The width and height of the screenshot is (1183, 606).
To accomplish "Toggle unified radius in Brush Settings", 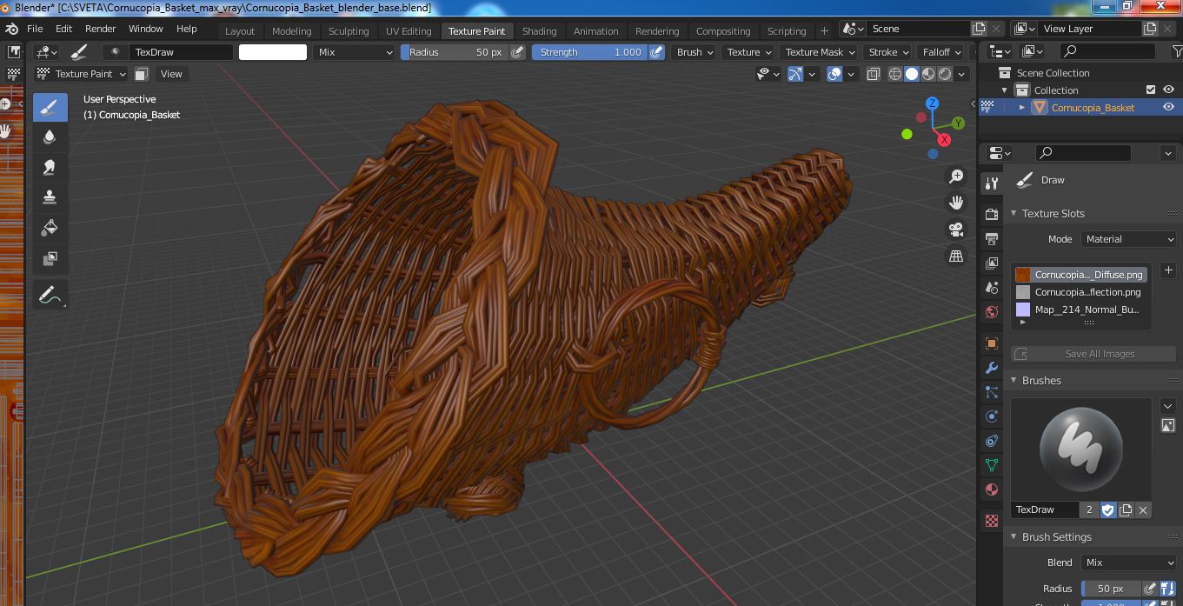I will point(1167,589).
